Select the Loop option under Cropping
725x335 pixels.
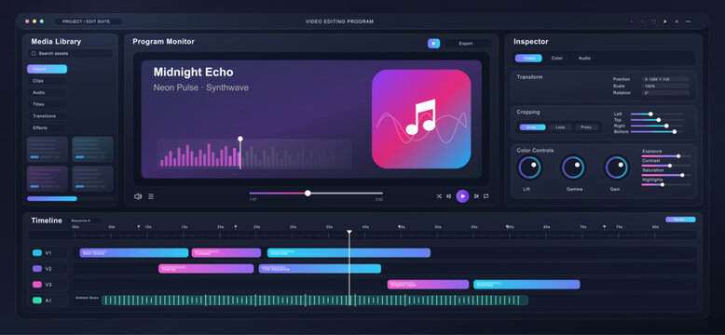560,127
